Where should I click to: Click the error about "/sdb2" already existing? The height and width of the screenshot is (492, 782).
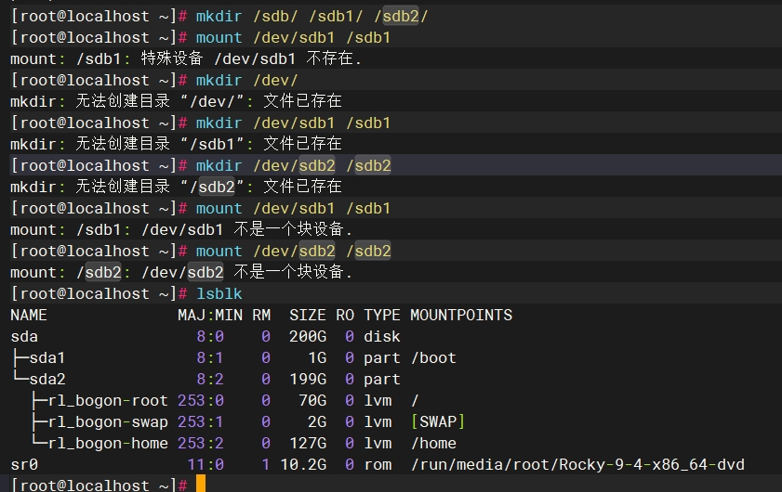click(176, 188)
